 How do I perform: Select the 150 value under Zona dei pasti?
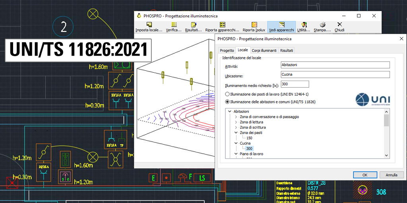(250, 138)
